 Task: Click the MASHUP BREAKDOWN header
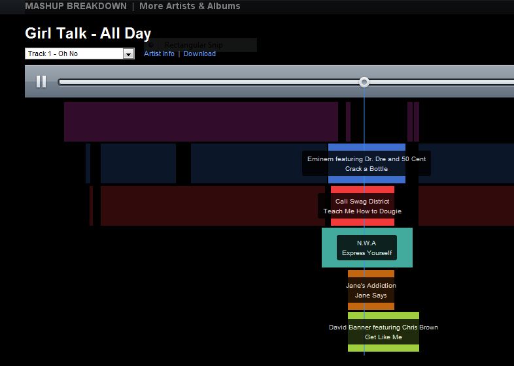tap(76, 6)
